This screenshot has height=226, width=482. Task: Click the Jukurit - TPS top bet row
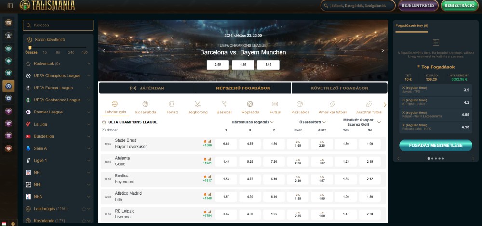[x=436, y=90]
